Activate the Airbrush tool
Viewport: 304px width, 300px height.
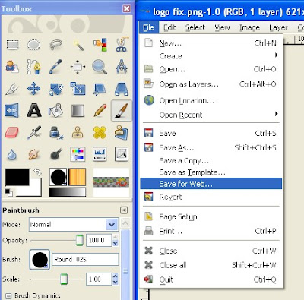[x=33, y=132]
